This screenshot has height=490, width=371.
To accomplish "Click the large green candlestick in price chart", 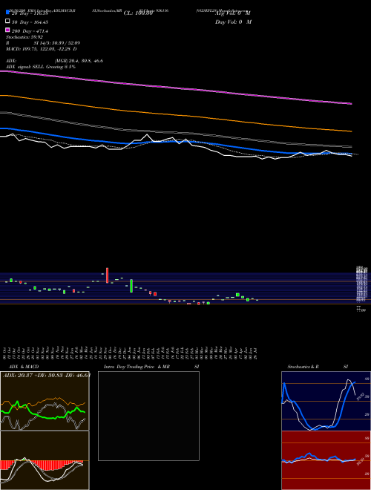I will (131, 286).
